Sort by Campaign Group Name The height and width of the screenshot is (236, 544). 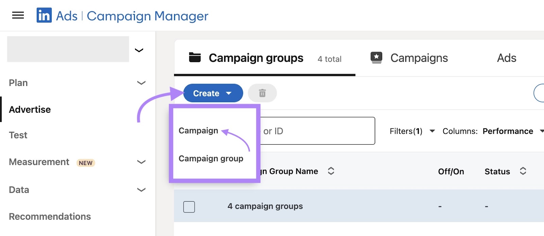[330, 171]
